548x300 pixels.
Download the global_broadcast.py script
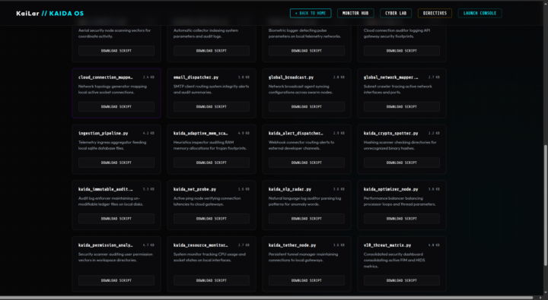pyautogui.click(x=307, y=107)
